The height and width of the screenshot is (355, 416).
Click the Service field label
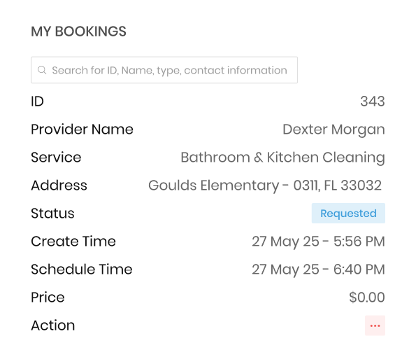pyautogui.click(x=56, y=158)
